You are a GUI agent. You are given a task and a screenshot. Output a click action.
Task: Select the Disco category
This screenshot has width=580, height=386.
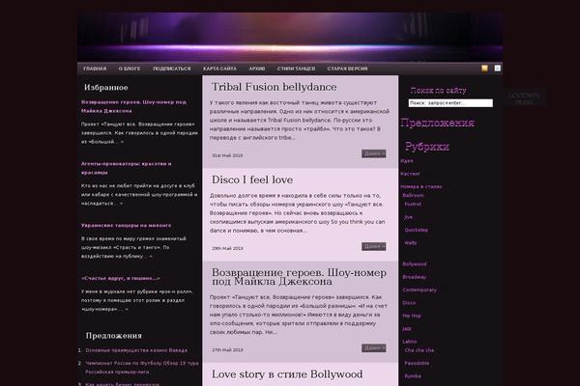coord(409,303)
